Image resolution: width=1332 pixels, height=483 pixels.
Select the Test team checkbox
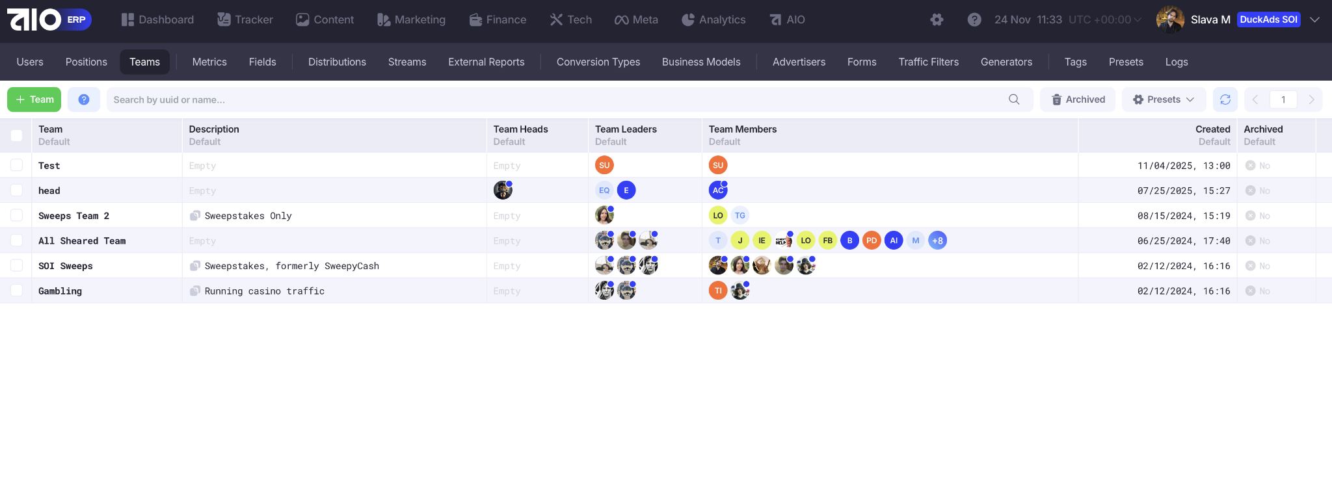[17, 165]
